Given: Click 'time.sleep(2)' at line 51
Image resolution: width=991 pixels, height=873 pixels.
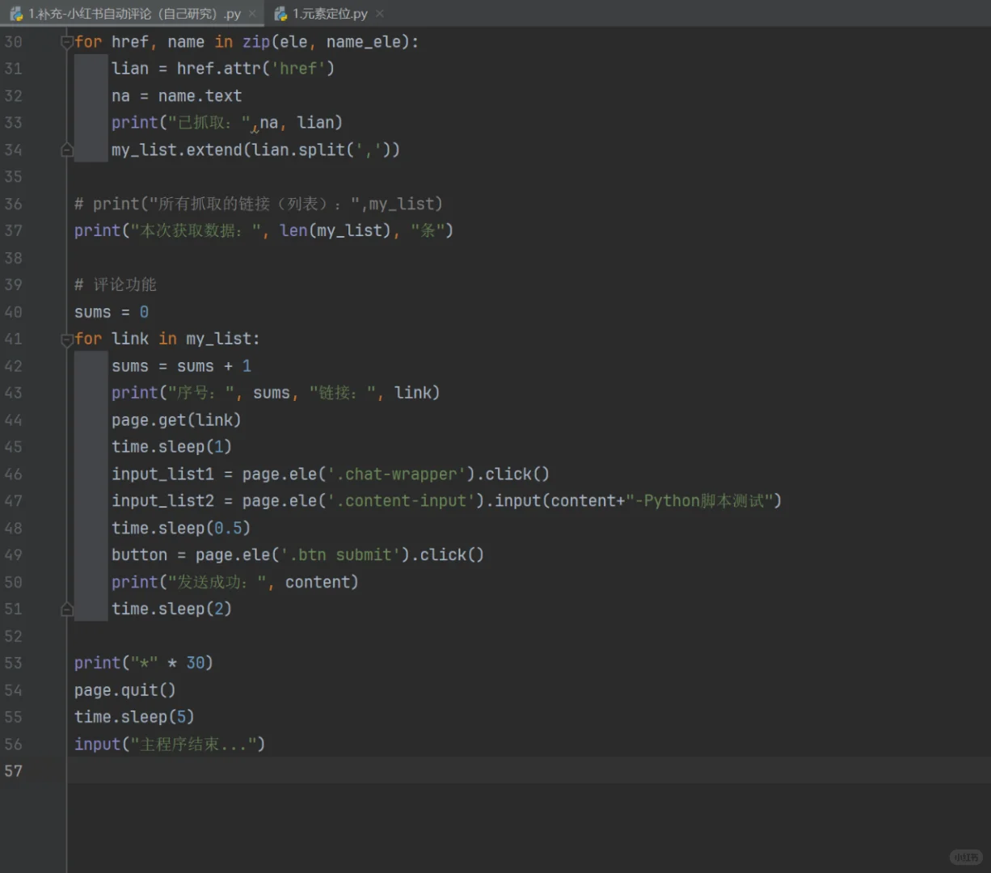Looking at the screenshot, I should tap(171, 609).
